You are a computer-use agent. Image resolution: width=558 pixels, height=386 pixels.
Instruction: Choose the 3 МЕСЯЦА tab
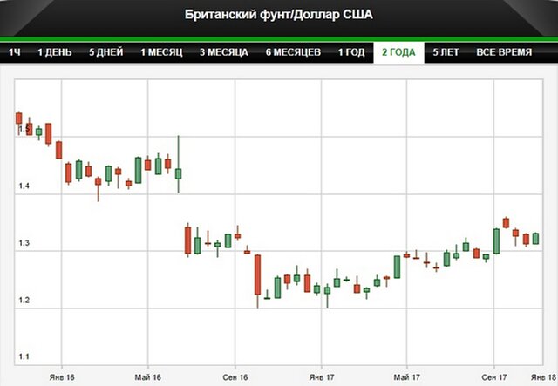click(x=224, y=52)
